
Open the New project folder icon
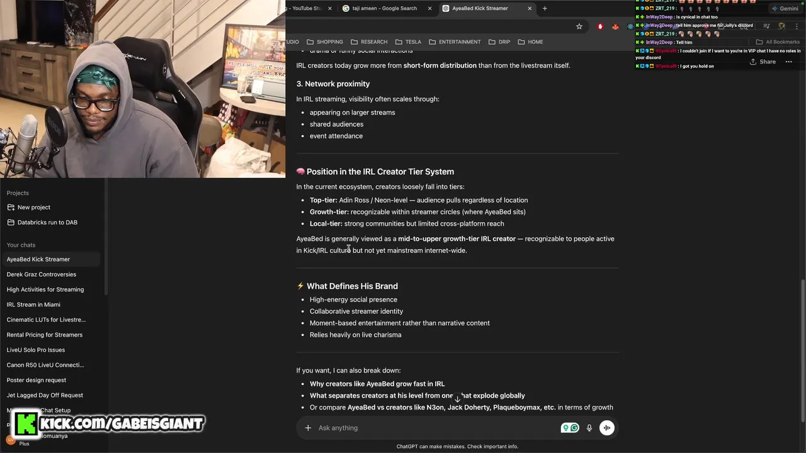tap(11, 207)
